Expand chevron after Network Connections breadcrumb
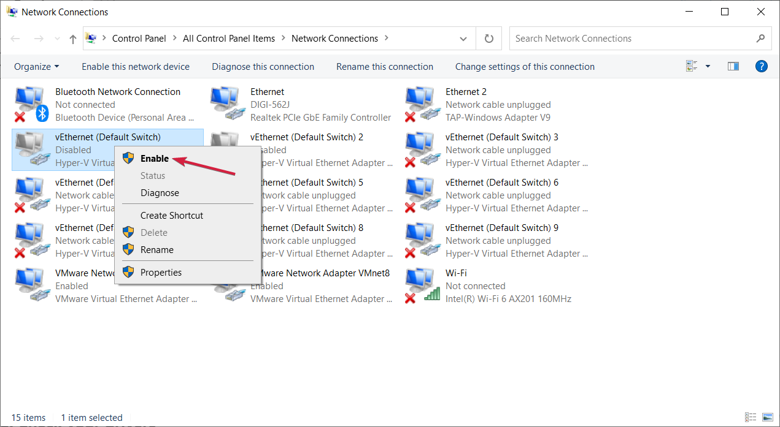780x427 pixels. pyautogui.click(x=387, y=39)
